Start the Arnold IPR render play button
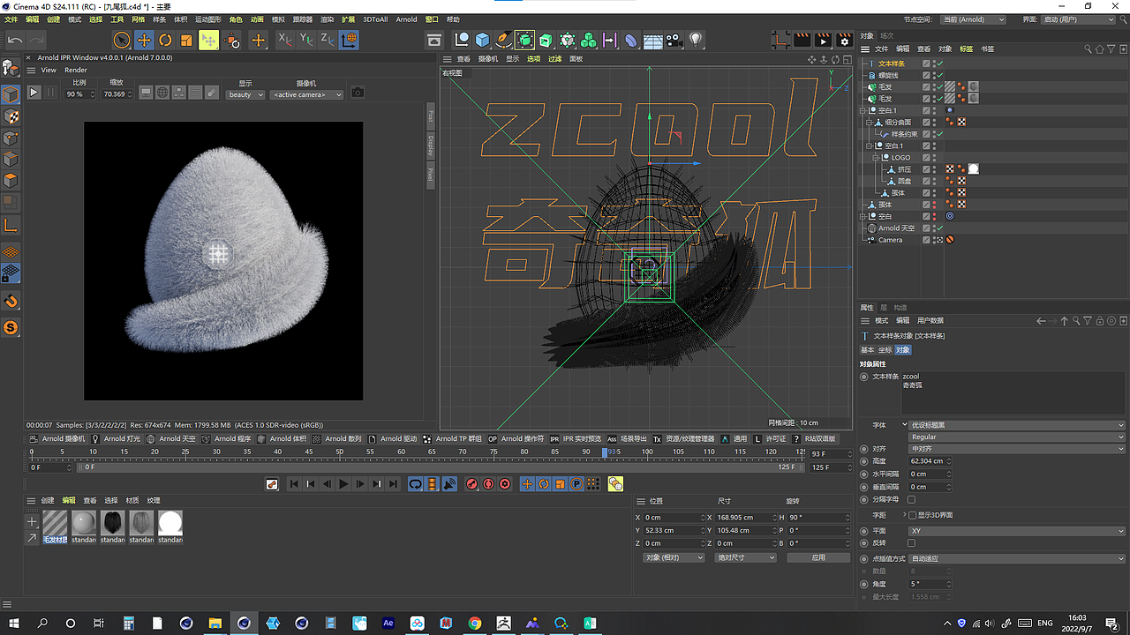The image size is (1130, 635). click(34, 93)
